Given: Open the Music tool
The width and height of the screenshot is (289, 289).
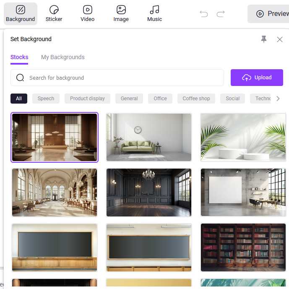Looking at the screenshot, I should (154, 14).
